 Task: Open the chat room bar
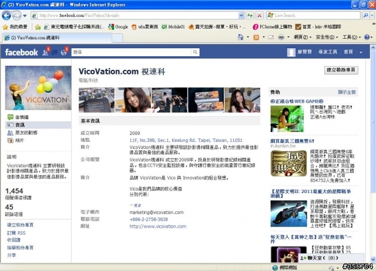[331, 258]
